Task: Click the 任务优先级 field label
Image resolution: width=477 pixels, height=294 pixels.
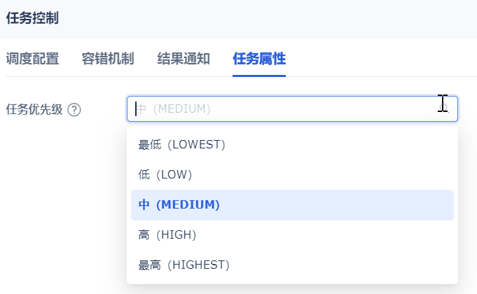Action: (x=34, y=110)
